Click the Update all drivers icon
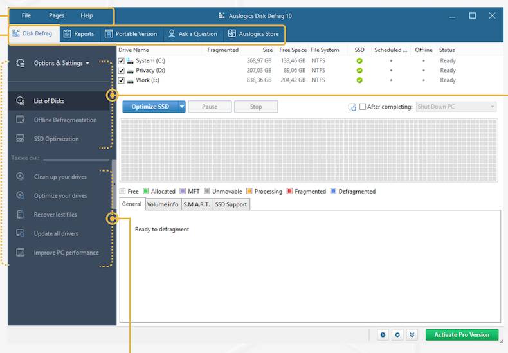Viewport: 508px width, 353px height. (x=21, y=233)
